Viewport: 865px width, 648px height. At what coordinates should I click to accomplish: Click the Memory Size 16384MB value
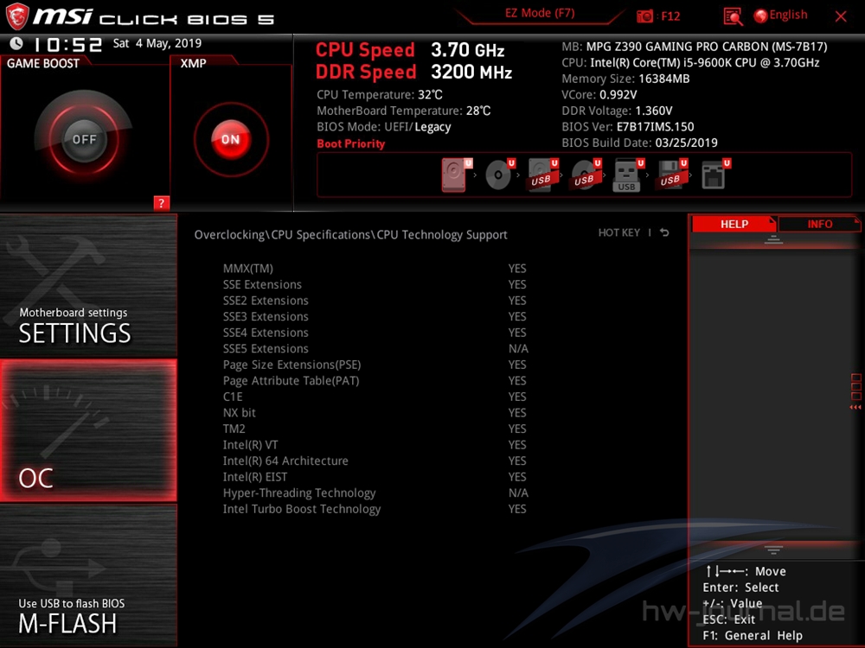click(x=663, y=79)
